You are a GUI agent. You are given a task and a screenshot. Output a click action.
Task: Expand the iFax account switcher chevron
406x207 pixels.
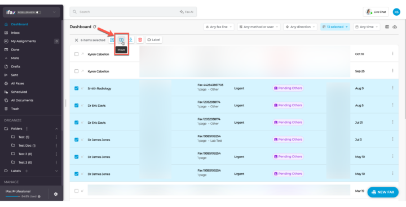coord(54,12)
